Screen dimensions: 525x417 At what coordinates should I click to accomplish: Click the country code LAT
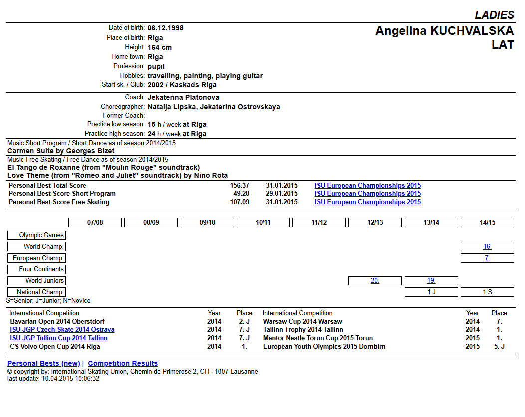(x=503, y=45)
